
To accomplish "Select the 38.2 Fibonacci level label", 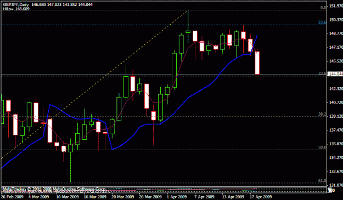I will coord(322,114).
